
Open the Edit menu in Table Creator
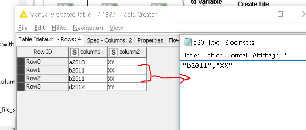(40, 28)
